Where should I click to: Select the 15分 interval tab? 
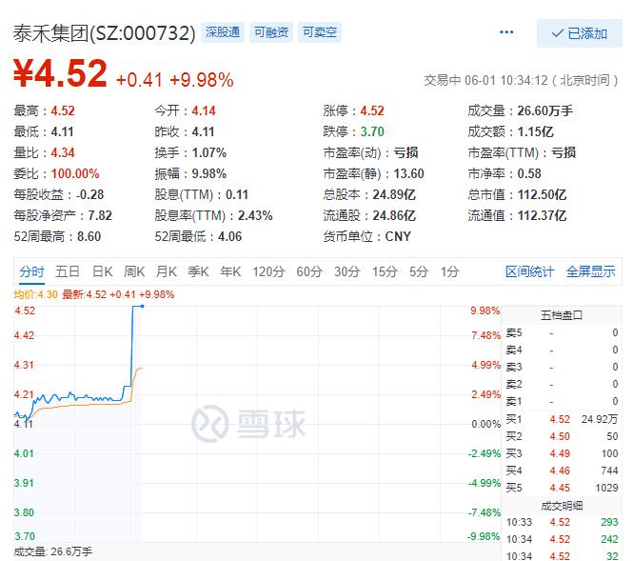click(x=385, y=271)
